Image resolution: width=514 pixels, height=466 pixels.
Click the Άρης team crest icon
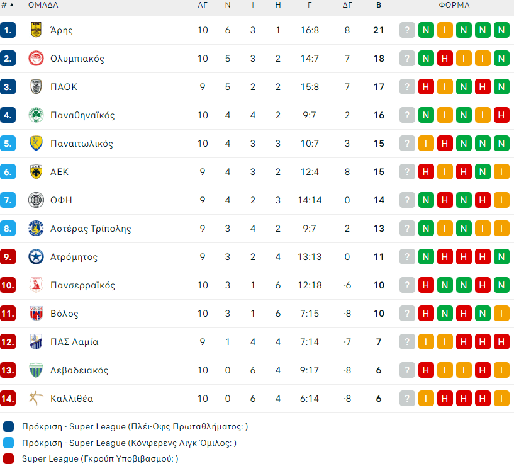click(36, 30)
